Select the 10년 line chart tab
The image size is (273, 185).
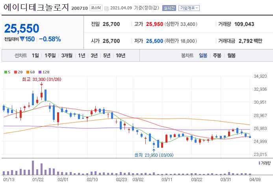click(121, 55)
